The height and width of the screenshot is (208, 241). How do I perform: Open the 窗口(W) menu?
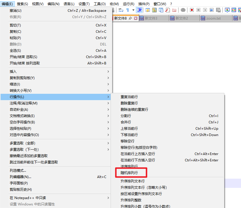coord(160,4)
